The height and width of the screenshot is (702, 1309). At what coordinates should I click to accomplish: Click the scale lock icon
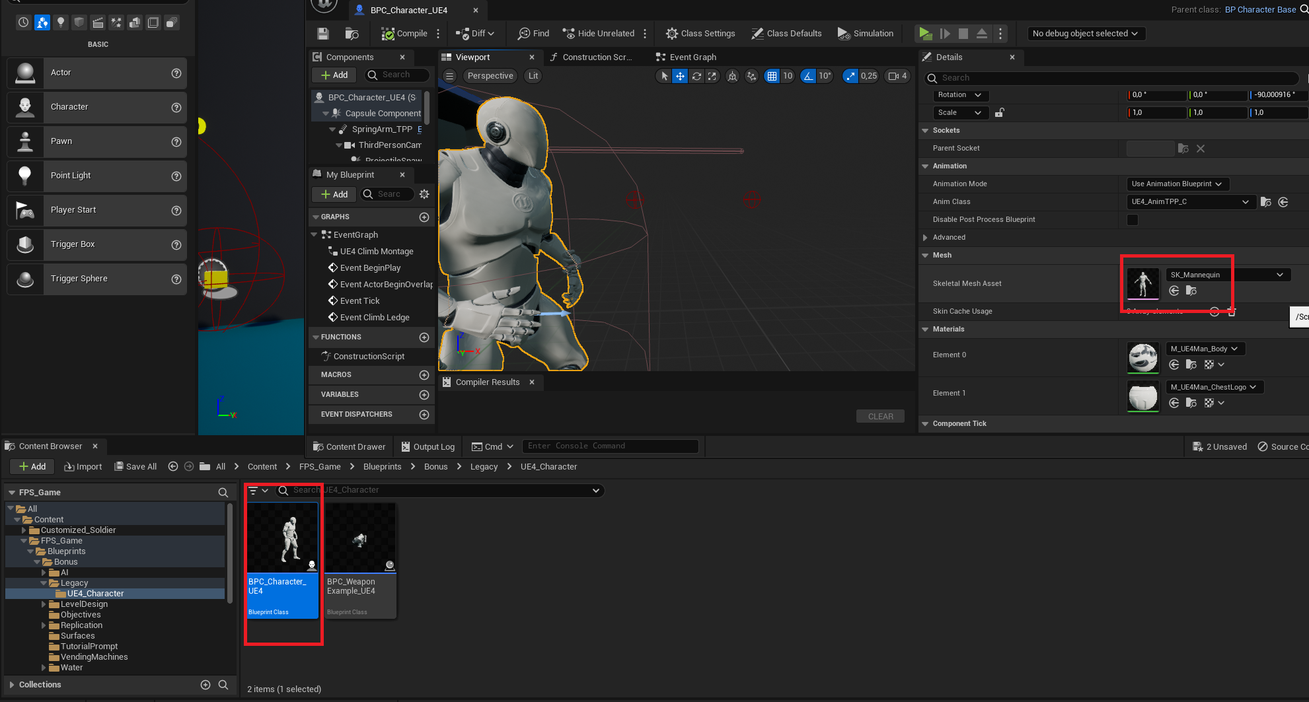click(x=999, y=113)
